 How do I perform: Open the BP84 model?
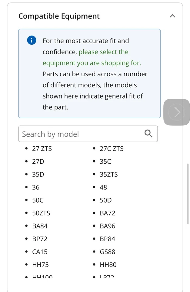coord(107,239)
